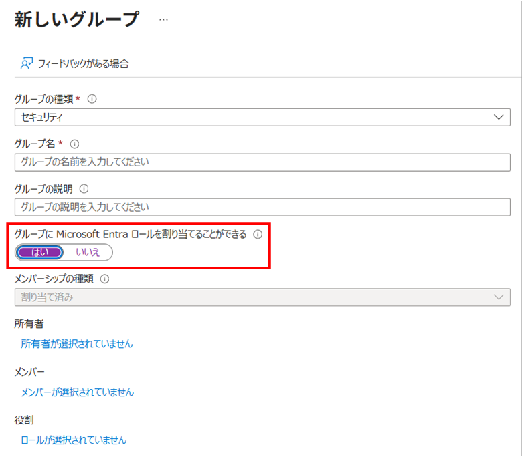This screenshot has width=522, height=457.
Task: Click info icon beside グループ名 label
Action: click(75, 144)
